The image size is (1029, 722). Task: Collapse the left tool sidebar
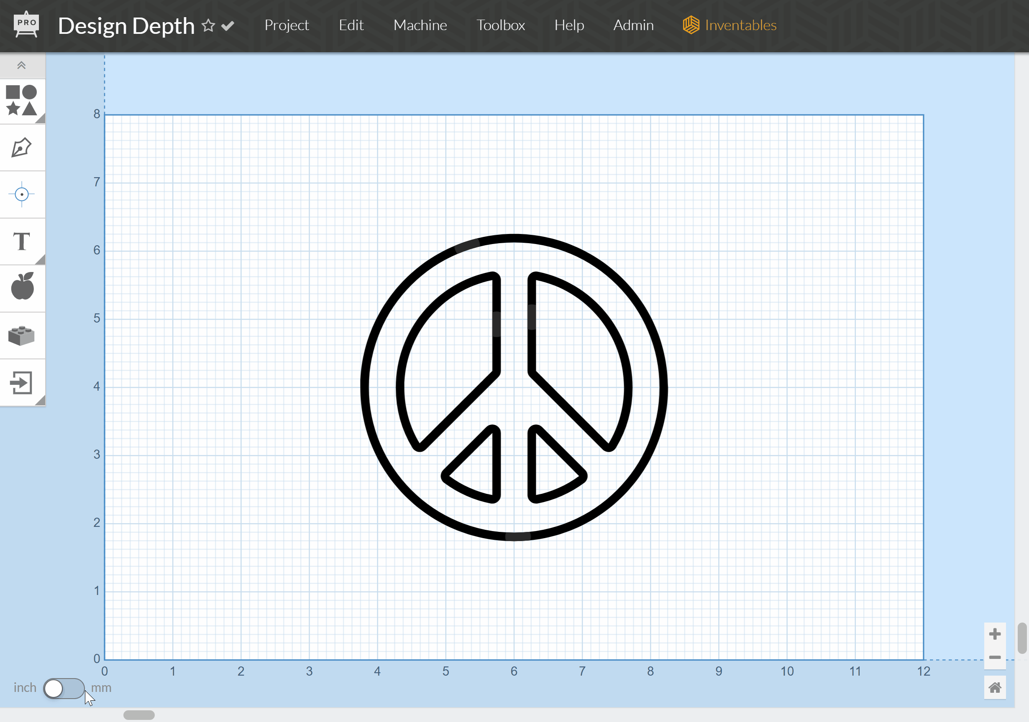tap(21, 65)
